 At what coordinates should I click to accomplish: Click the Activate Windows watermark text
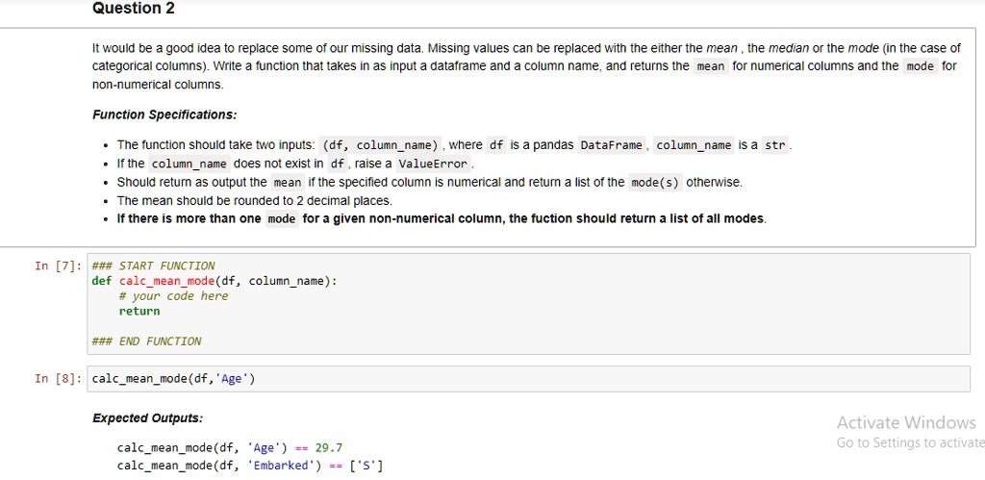906,422
